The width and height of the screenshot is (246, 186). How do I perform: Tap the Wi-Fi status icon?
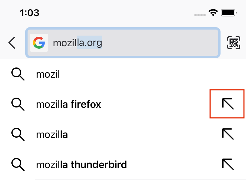pyautogui.click(x=213, y=13)
